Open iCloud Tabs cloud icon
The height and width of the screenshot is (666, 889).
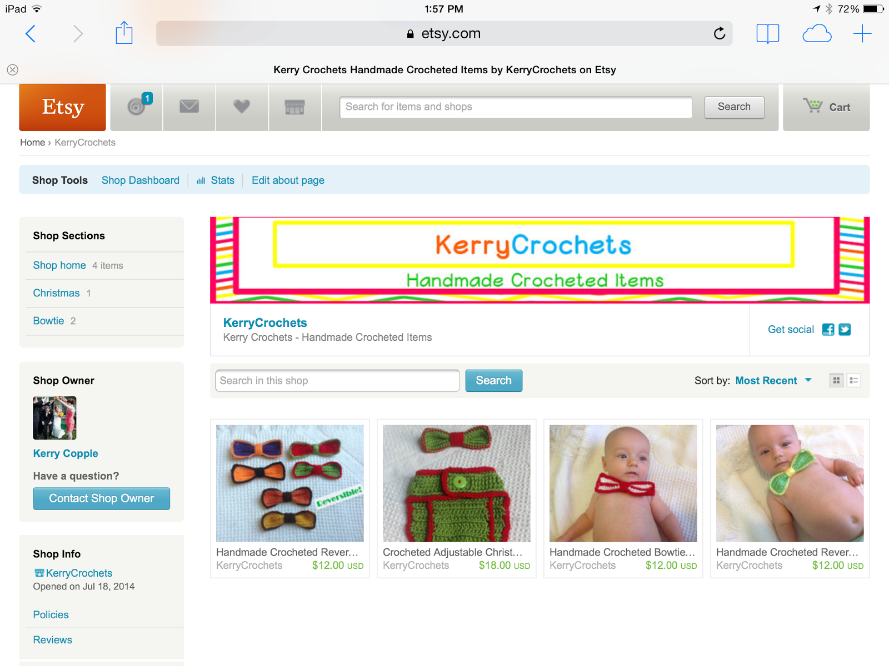(817, 34)
